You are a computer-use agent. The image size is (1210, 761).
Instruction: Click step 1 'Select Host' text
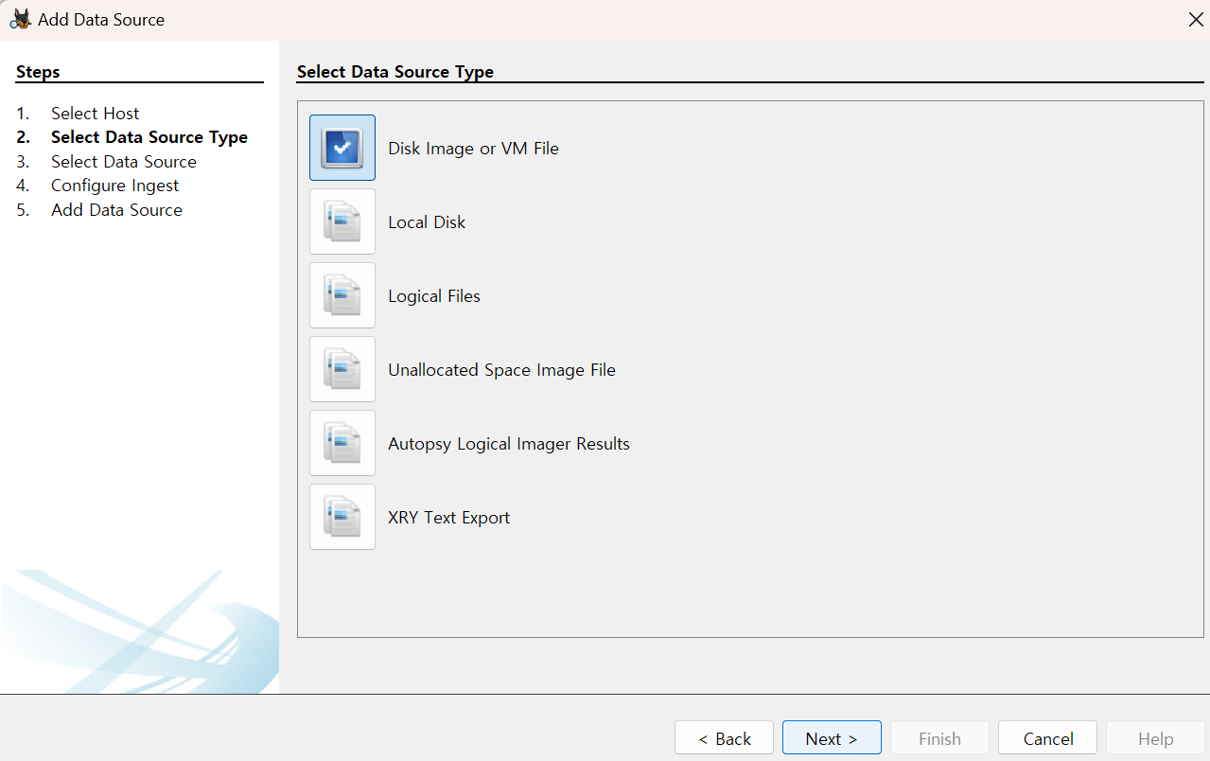pos(95,114)
